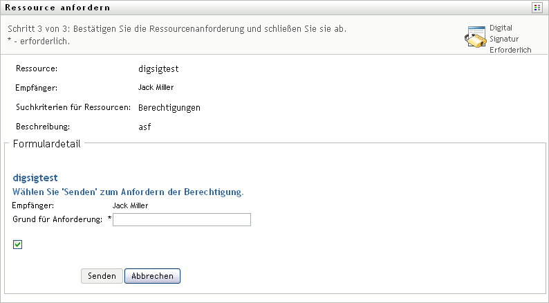
Task: Open the legend icon in title bar
Action: [537, 7]
